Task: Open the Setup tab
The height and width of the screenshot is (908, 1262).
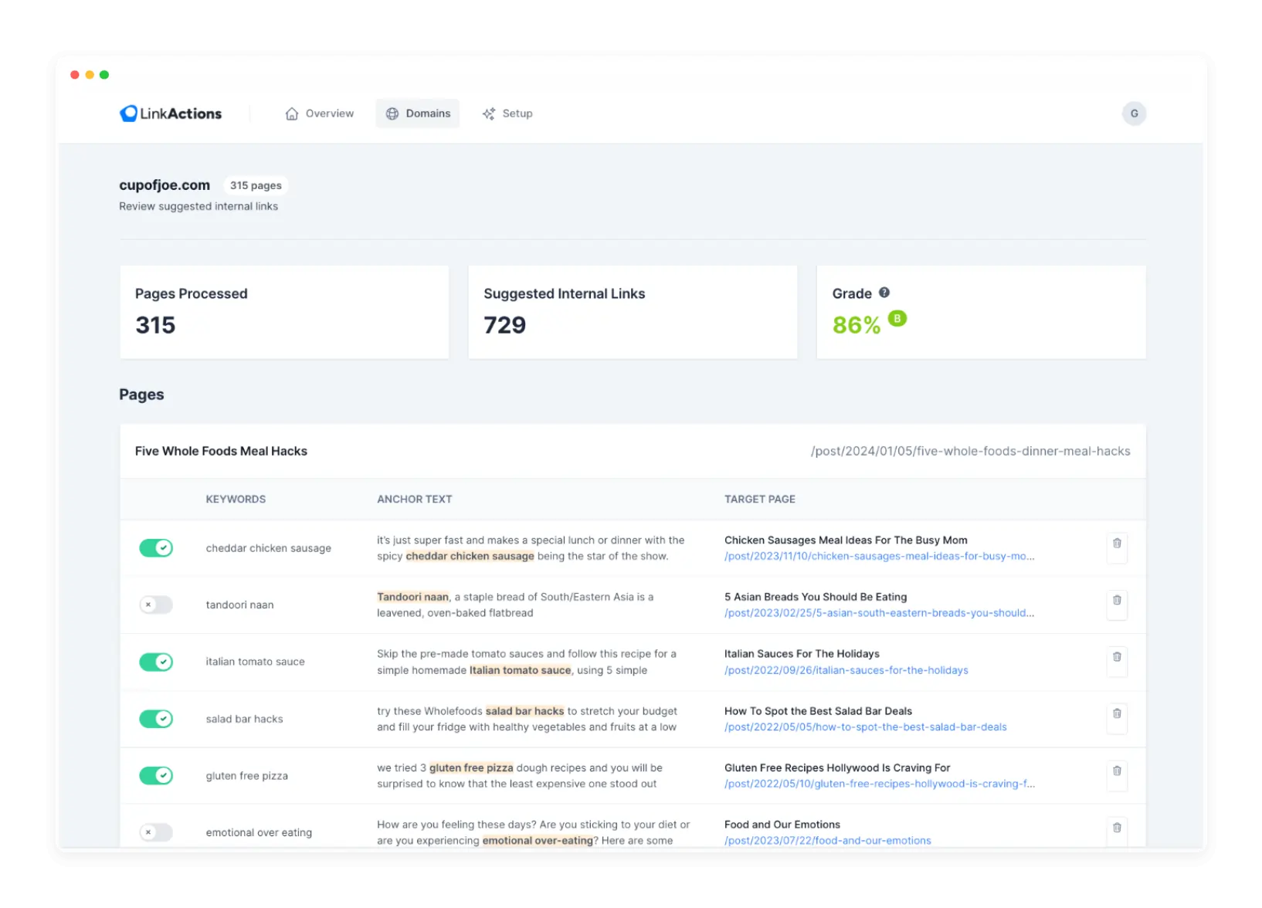Action: (x=507, y=113)
